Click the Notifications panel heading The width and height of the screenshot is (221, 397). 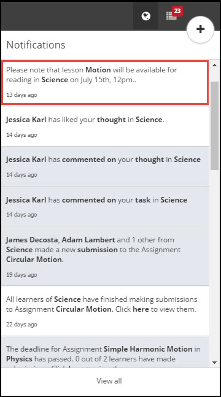coord(36,45)
